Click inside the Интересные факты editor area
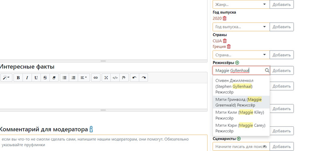 [104, 96]
